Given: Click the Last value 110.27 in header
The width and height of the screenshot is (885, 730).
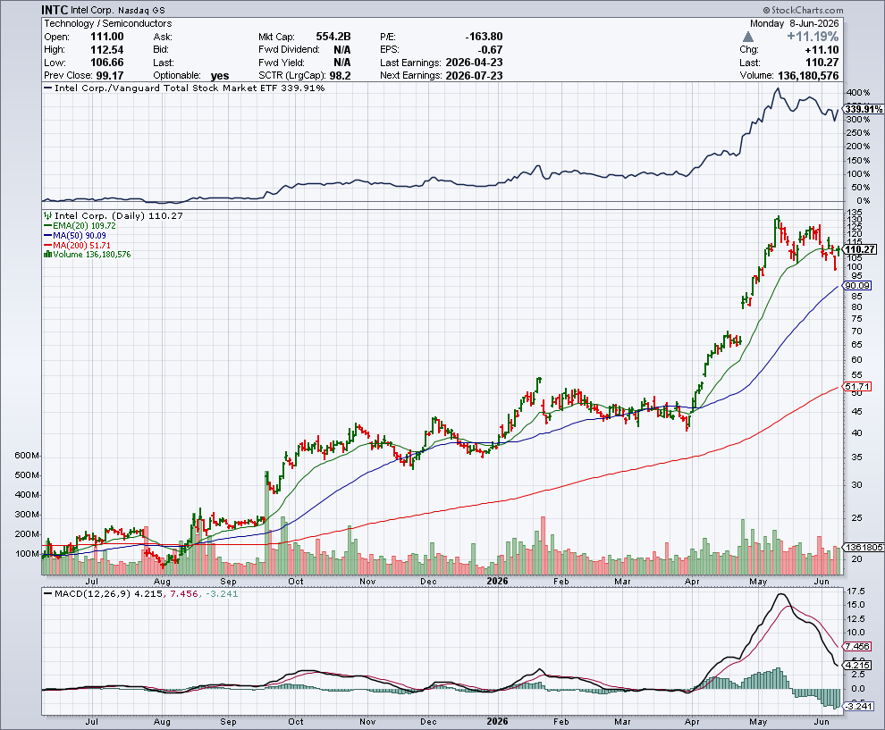Looking at the screenshot, I should [x=822, y=63].
